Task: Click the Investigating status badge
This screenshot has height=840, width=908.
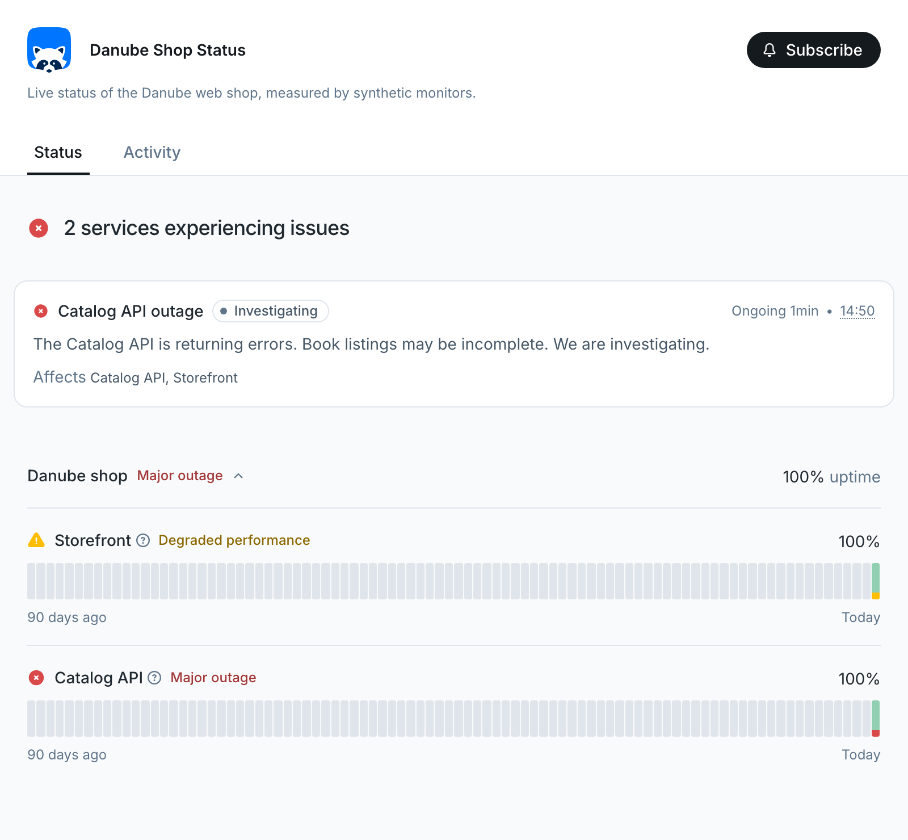Action: [x=271, y=311]
